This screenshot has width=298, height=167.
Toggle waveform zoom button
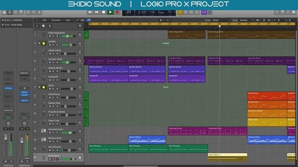click(x=257, y=20)
